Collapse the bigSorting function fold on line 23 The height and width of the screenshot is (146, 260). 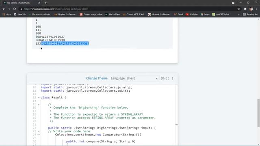(39, 131)
